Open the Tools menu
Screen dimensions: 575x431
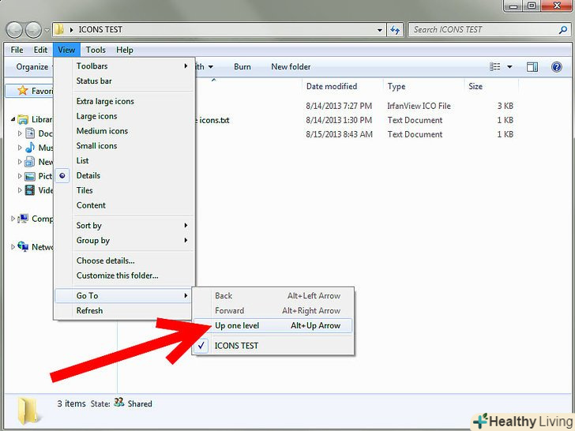[96, 50]
